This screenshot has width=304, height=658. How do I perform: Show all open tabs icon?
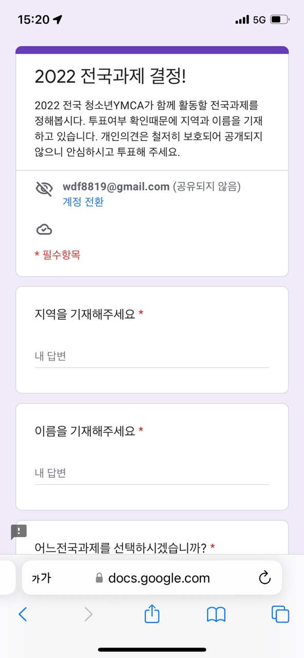click(x=280, y=614)
